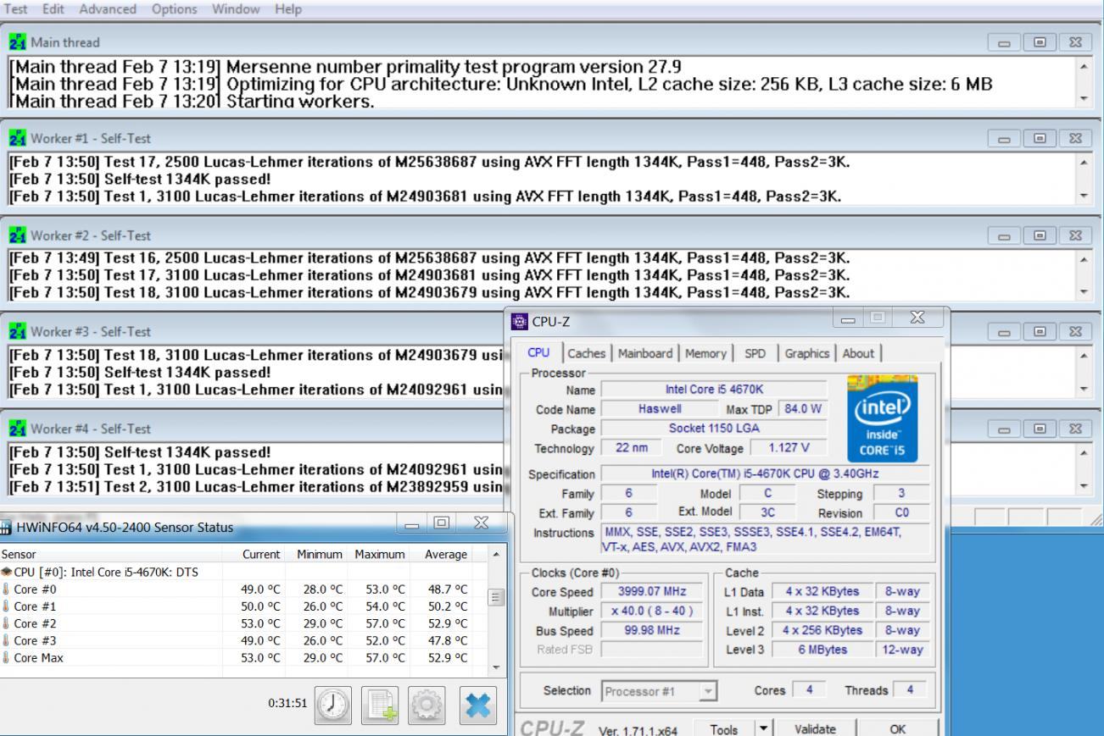Click the Worker #2 window icon
The image size is (1104, 736).
click(x=16, y=235)
